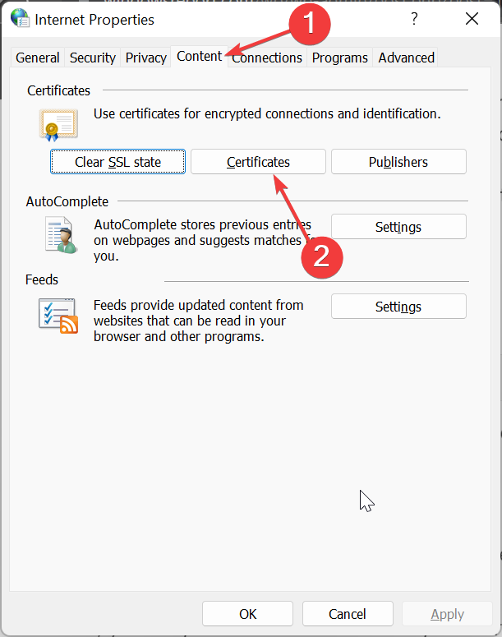Switch to the General tab
Viewport: 502px width, 637px height.
pos(38,58)
